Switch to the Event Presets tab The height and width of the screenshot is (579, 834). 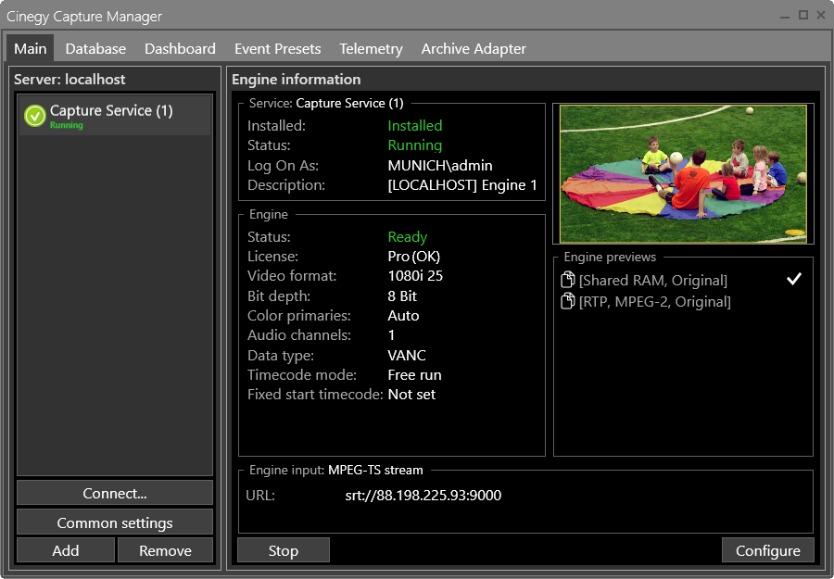pyautogui.click(x=277, y=48)
